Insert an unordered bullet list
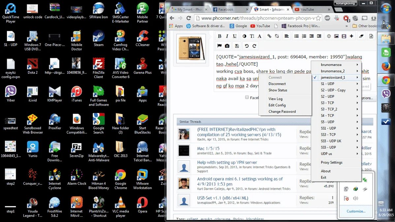The image size is (395, 222). coord(296,36)
